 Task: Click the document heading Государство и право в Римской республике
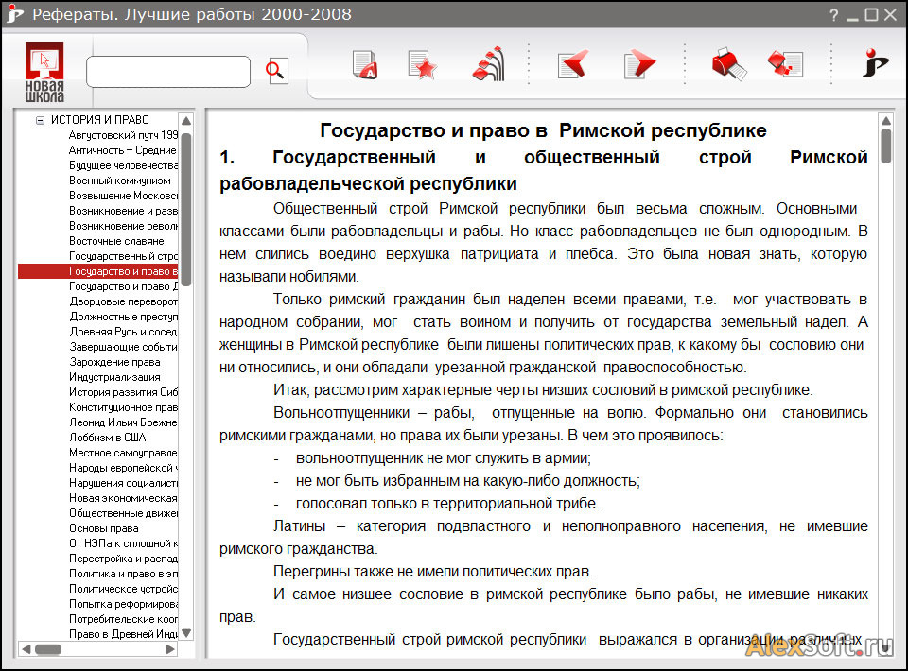543,130
